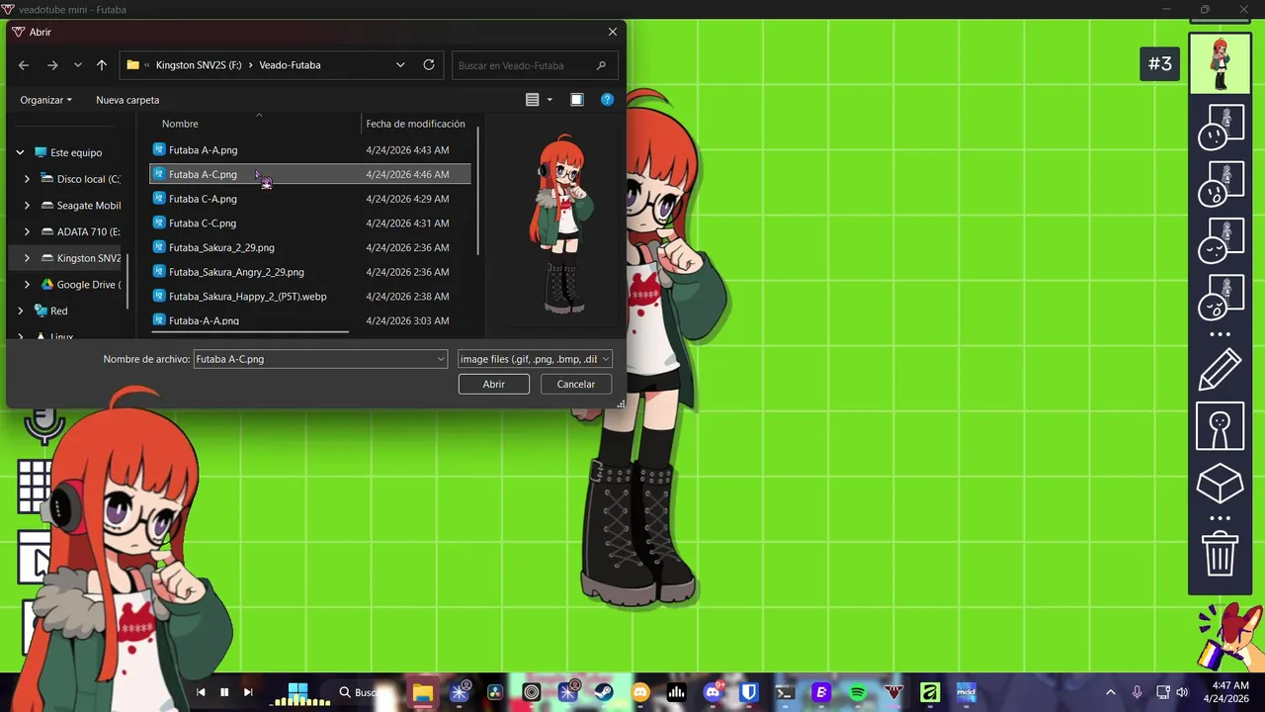Choose the eyes-closed open-mouth state slot
The width and height of the screenshot is (1265, 712).
coord(1220,298)
